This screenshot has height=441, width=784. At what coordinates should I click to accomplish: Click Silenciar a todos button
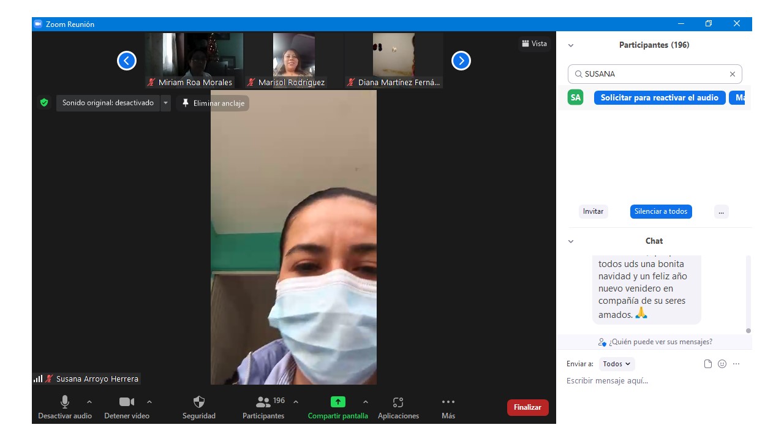pyautogui.click(x=661, y=211)
